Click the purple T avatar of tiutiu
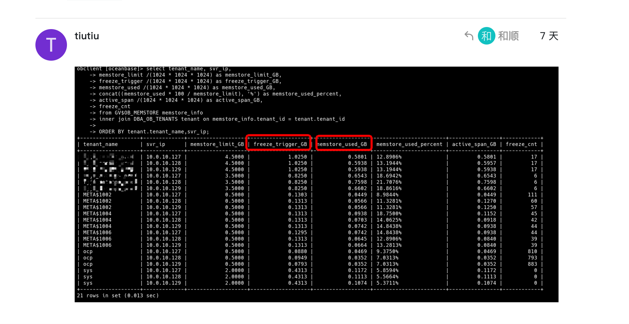The height and width of the screenshot is (324, 629). click(51, 45)
